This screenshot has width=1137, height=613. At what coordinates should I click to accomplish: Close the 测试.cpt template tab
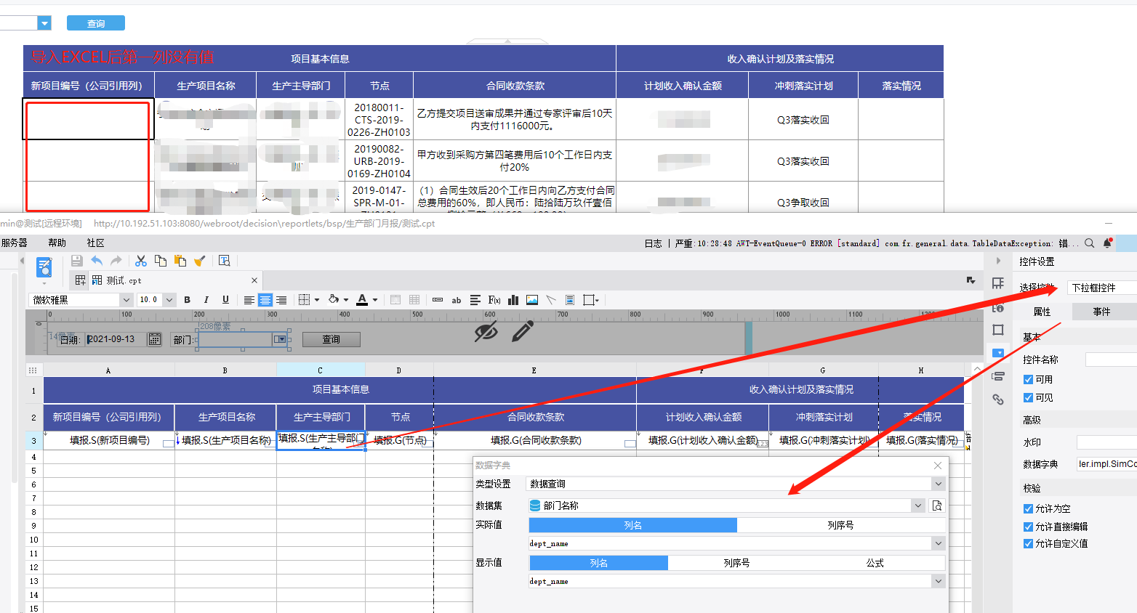pos(254,280)
